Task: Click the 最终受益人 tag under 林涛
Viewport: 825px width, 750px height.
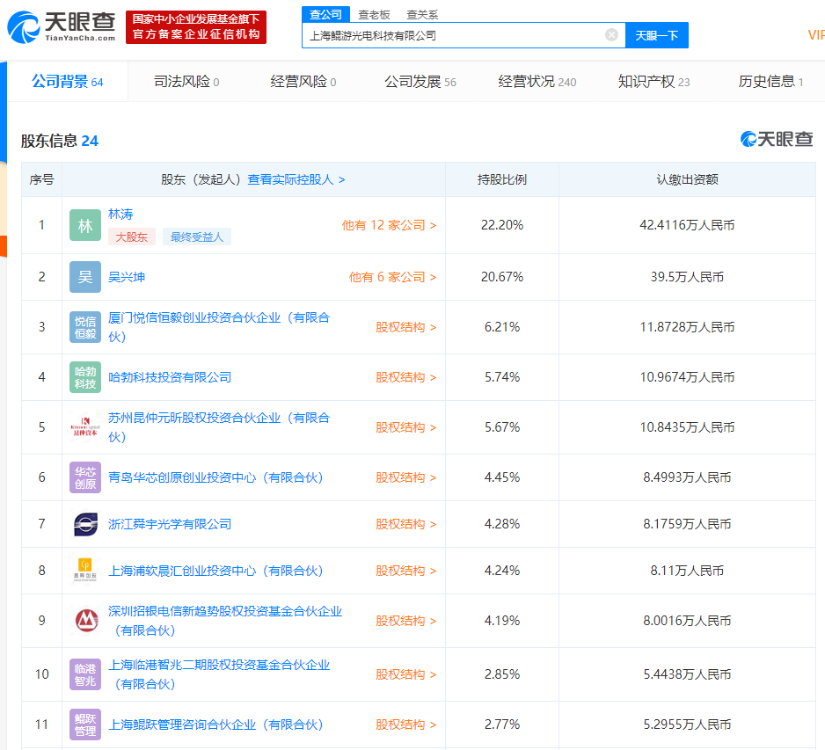Action: [197, 237]
